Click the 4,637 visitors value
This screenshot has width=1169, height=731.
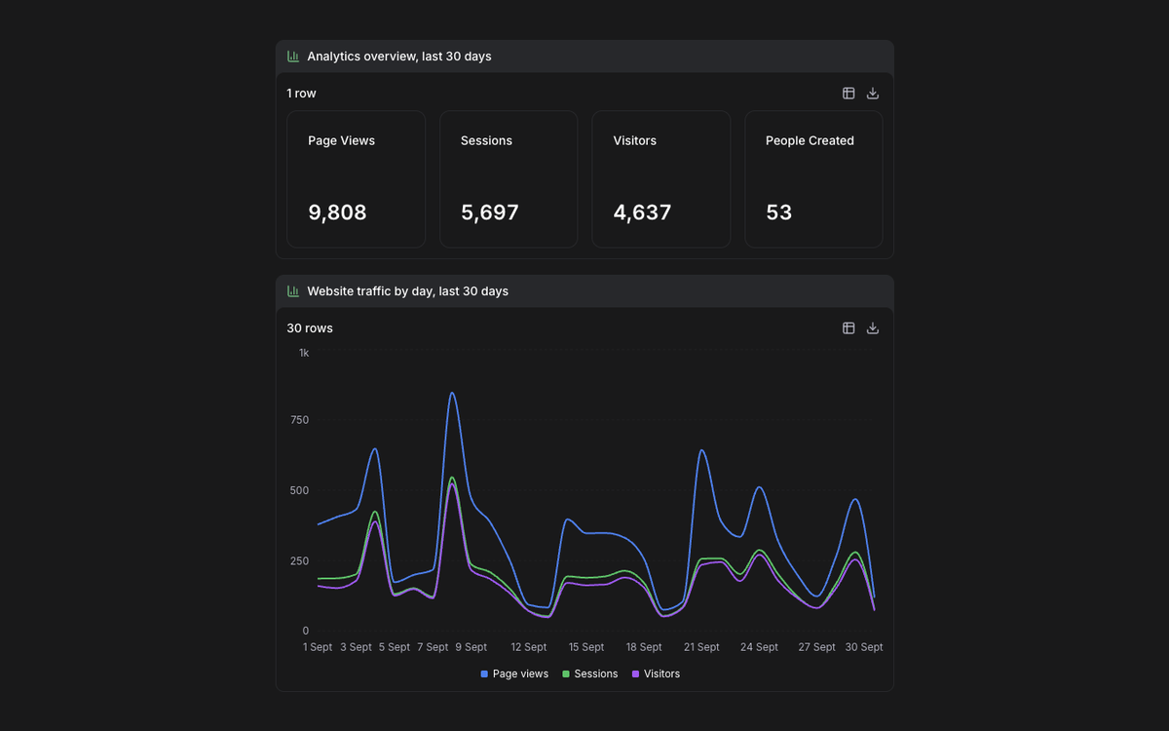coord(642,212)
